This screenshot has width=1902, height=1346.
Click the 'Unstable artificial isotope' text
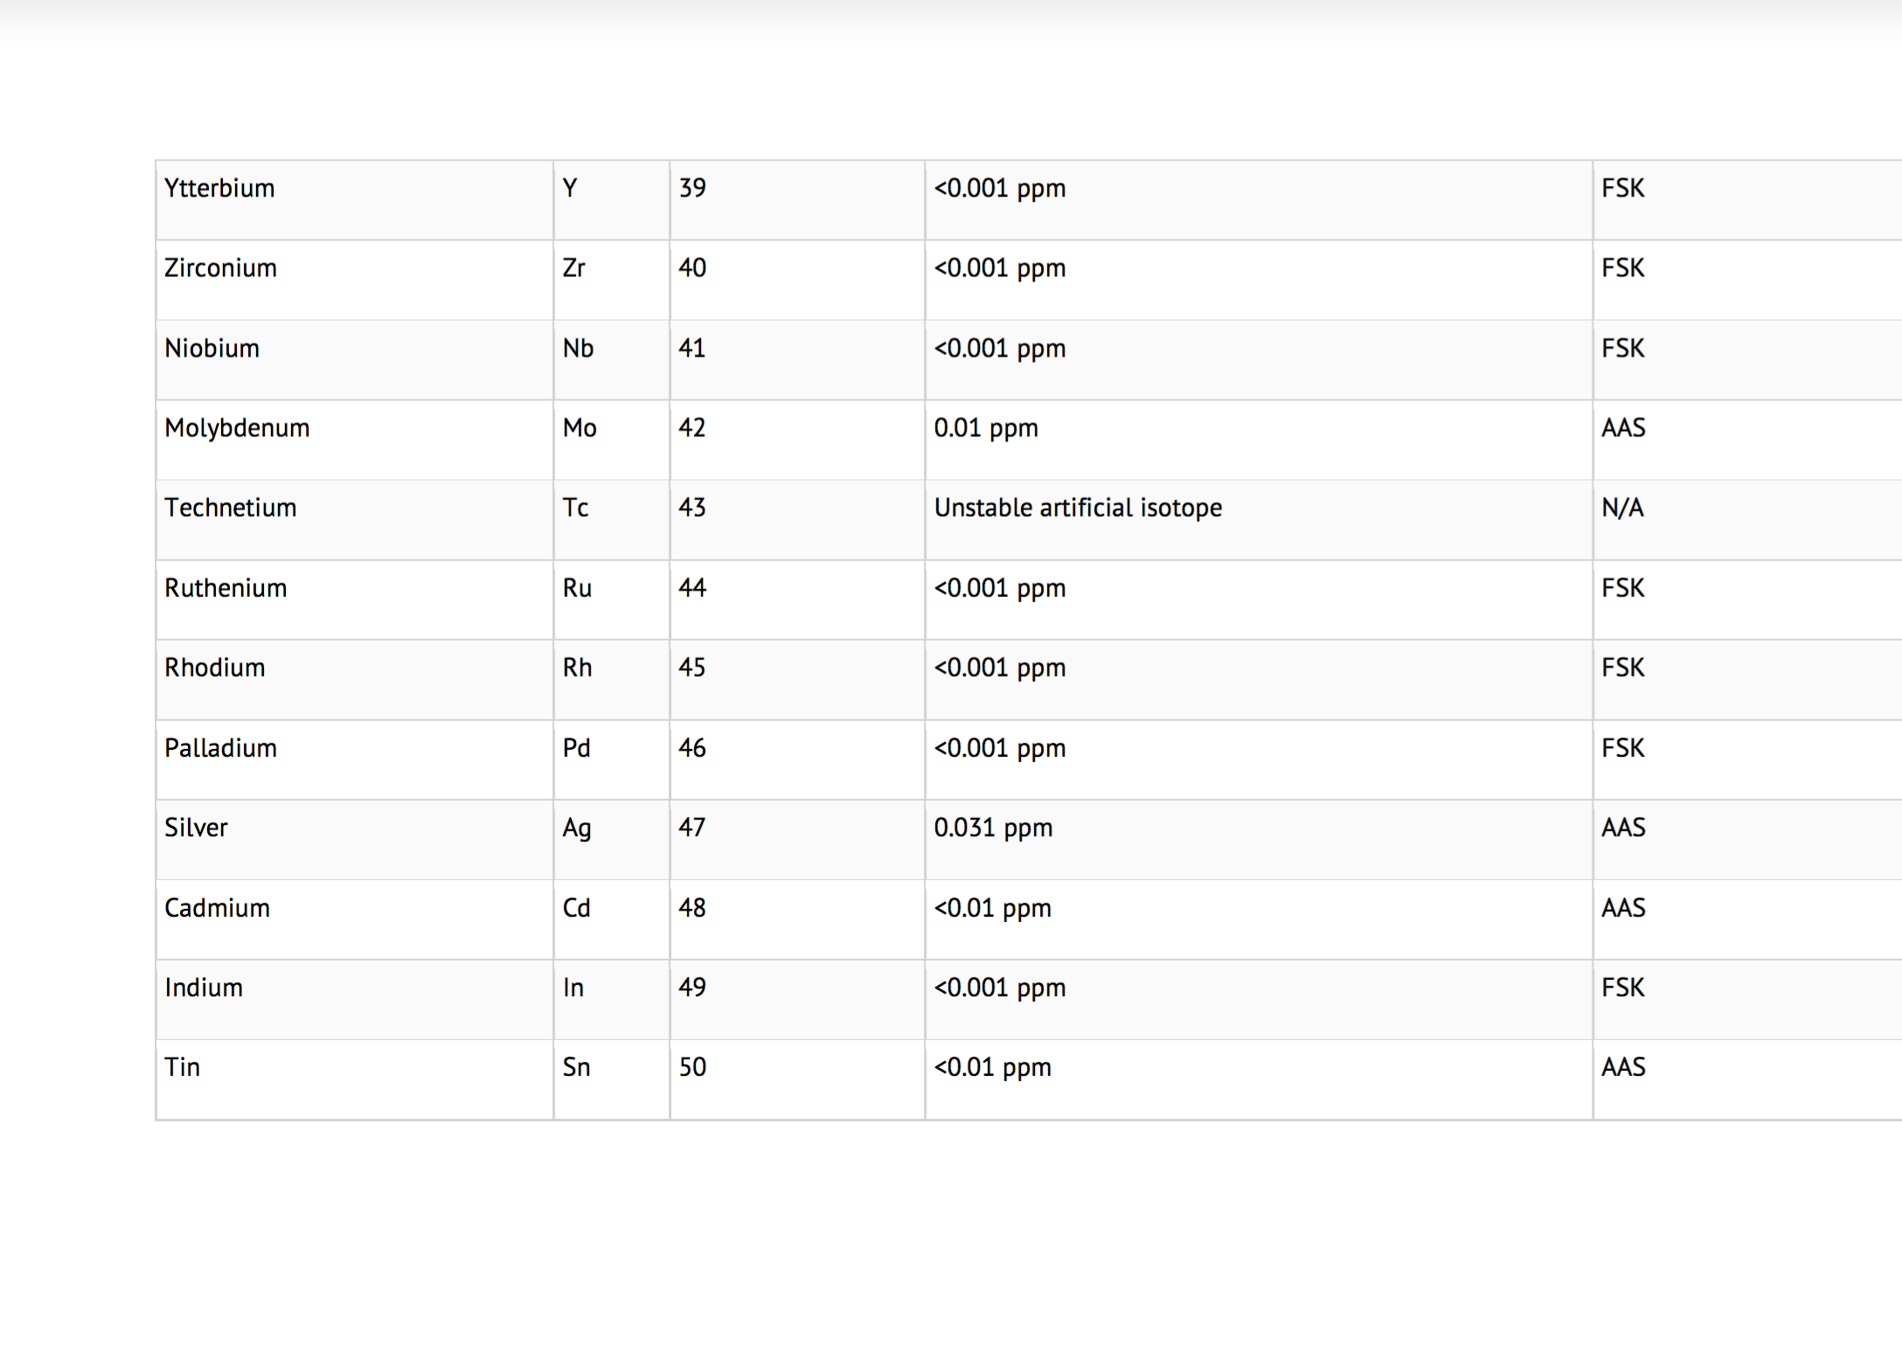pos(1077,507)
